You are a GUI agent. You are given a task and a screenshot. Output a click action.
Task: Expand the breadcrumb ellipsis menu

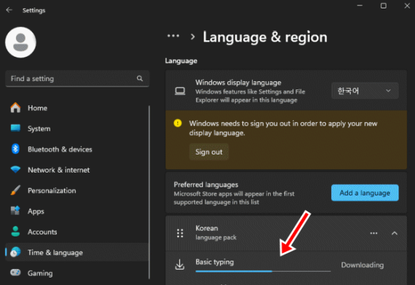click(173, 36)
